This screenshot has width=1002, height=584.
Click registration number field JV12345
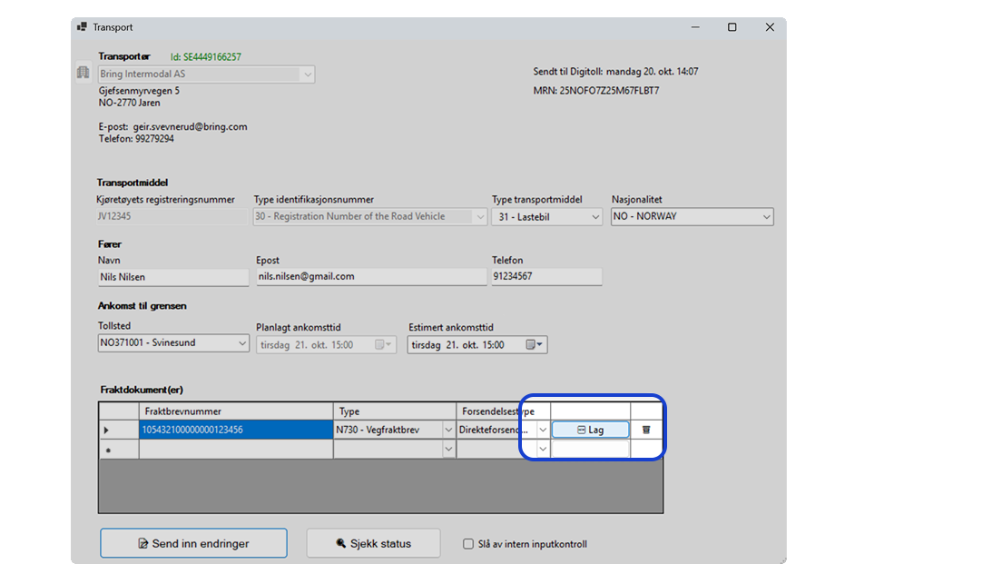point(172,216)
